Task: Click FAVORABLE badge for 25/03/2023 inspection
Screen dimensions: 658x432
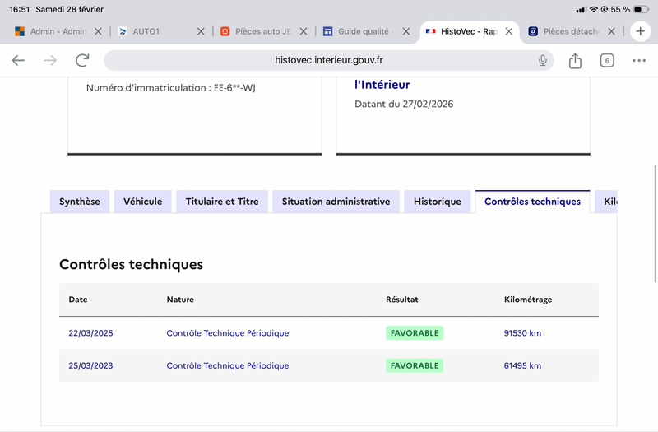Action: (x=415, y=365)
